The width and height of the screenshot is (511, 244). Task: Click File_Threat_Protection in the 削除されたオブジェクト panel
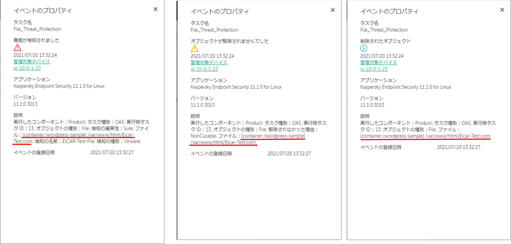click(384, 30)
